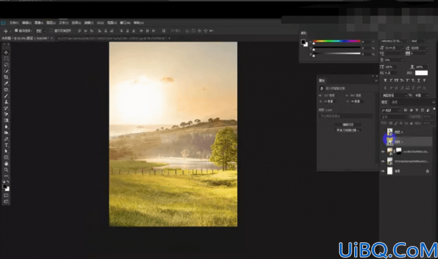The height and width of the screenshot is (259, 438).
Task: Open the leading dropdown
Action: (419, 48)
